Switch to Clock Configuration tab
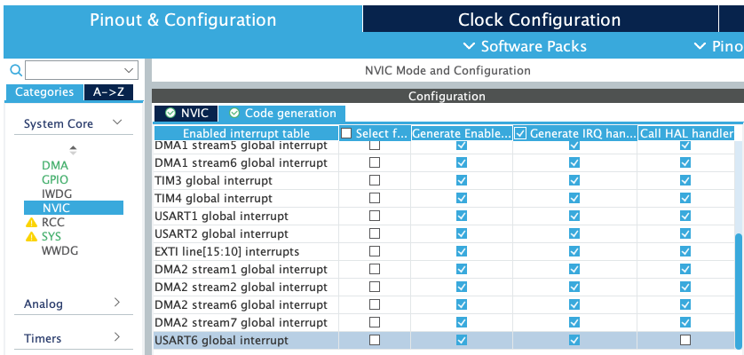Viewport: 744px width, 355px height. (x=539, y=20)
